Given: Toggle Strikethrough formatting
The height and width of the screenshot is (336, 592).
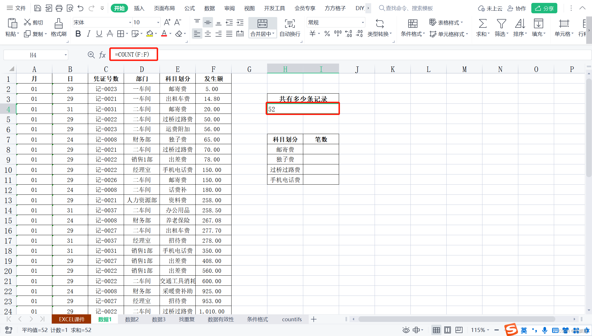Looking at the screenshot, I should point(110,34).
